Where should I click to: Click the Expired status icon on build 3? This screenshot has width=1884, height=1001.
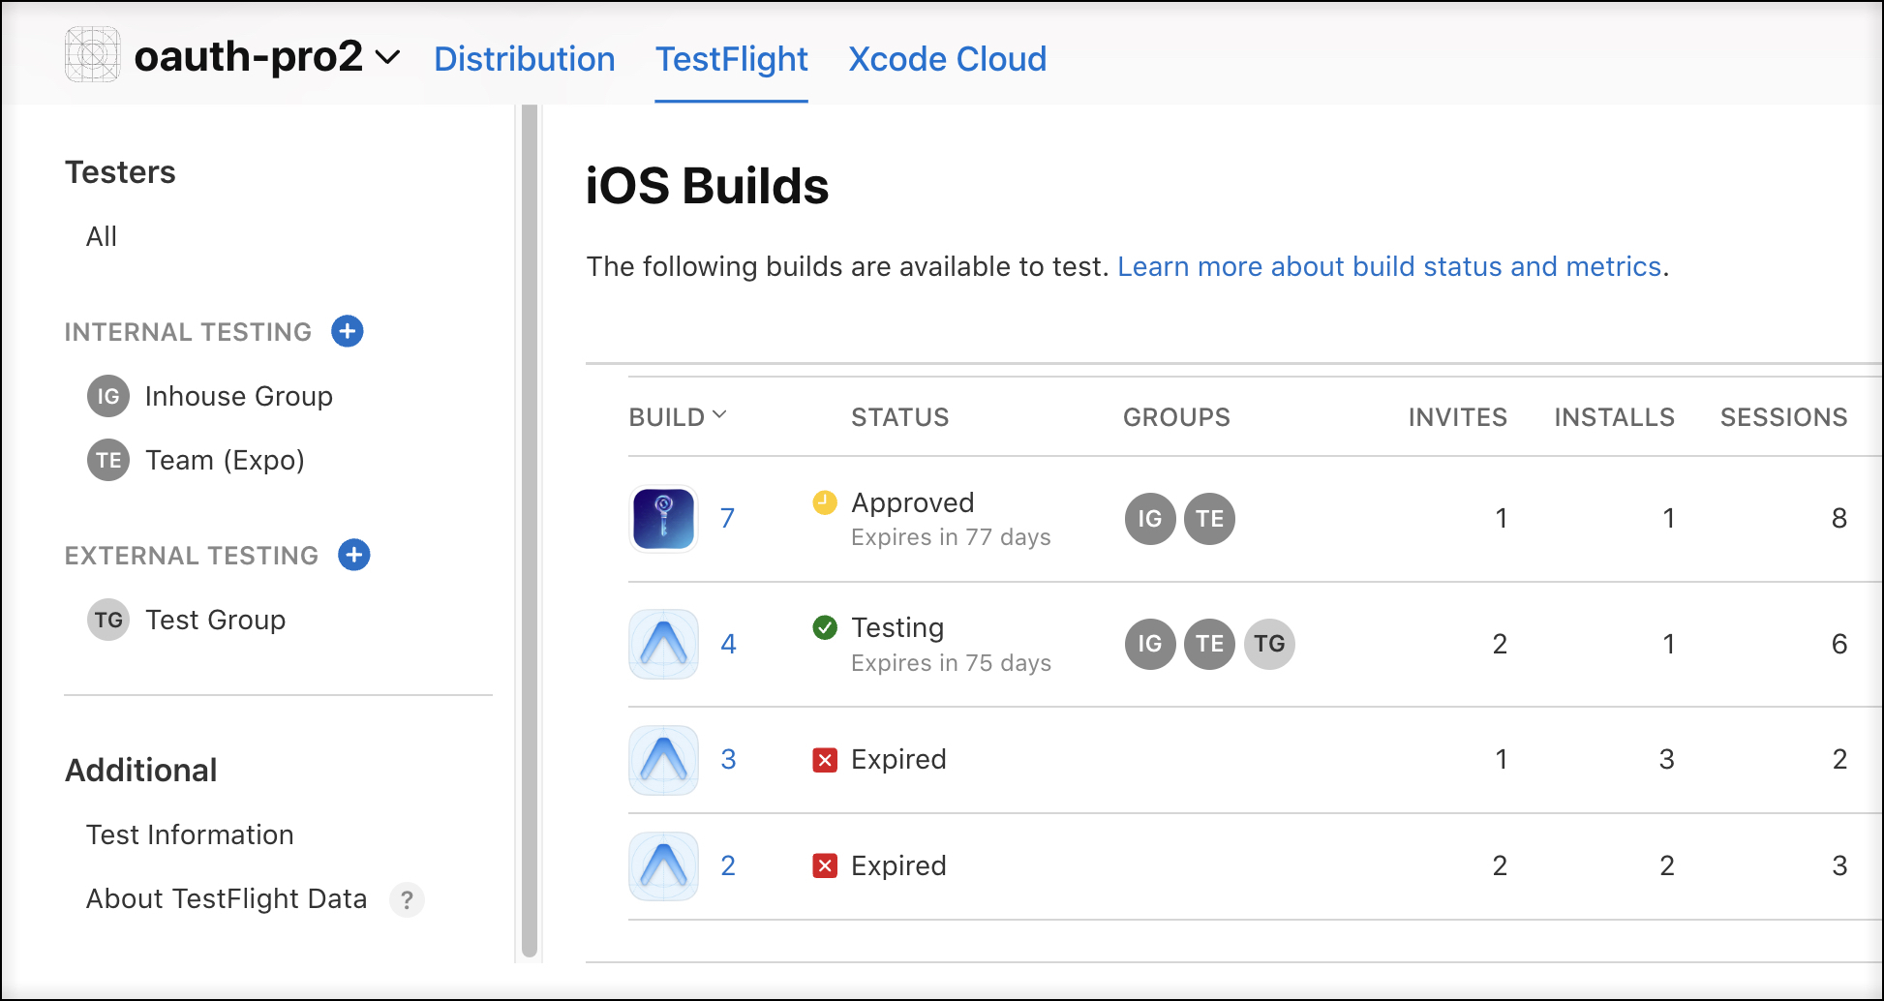[x=824, y=760]
